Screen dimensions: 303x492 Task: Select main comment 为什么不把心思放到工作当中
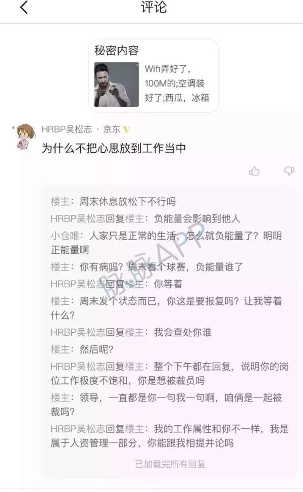coord(114,148)
